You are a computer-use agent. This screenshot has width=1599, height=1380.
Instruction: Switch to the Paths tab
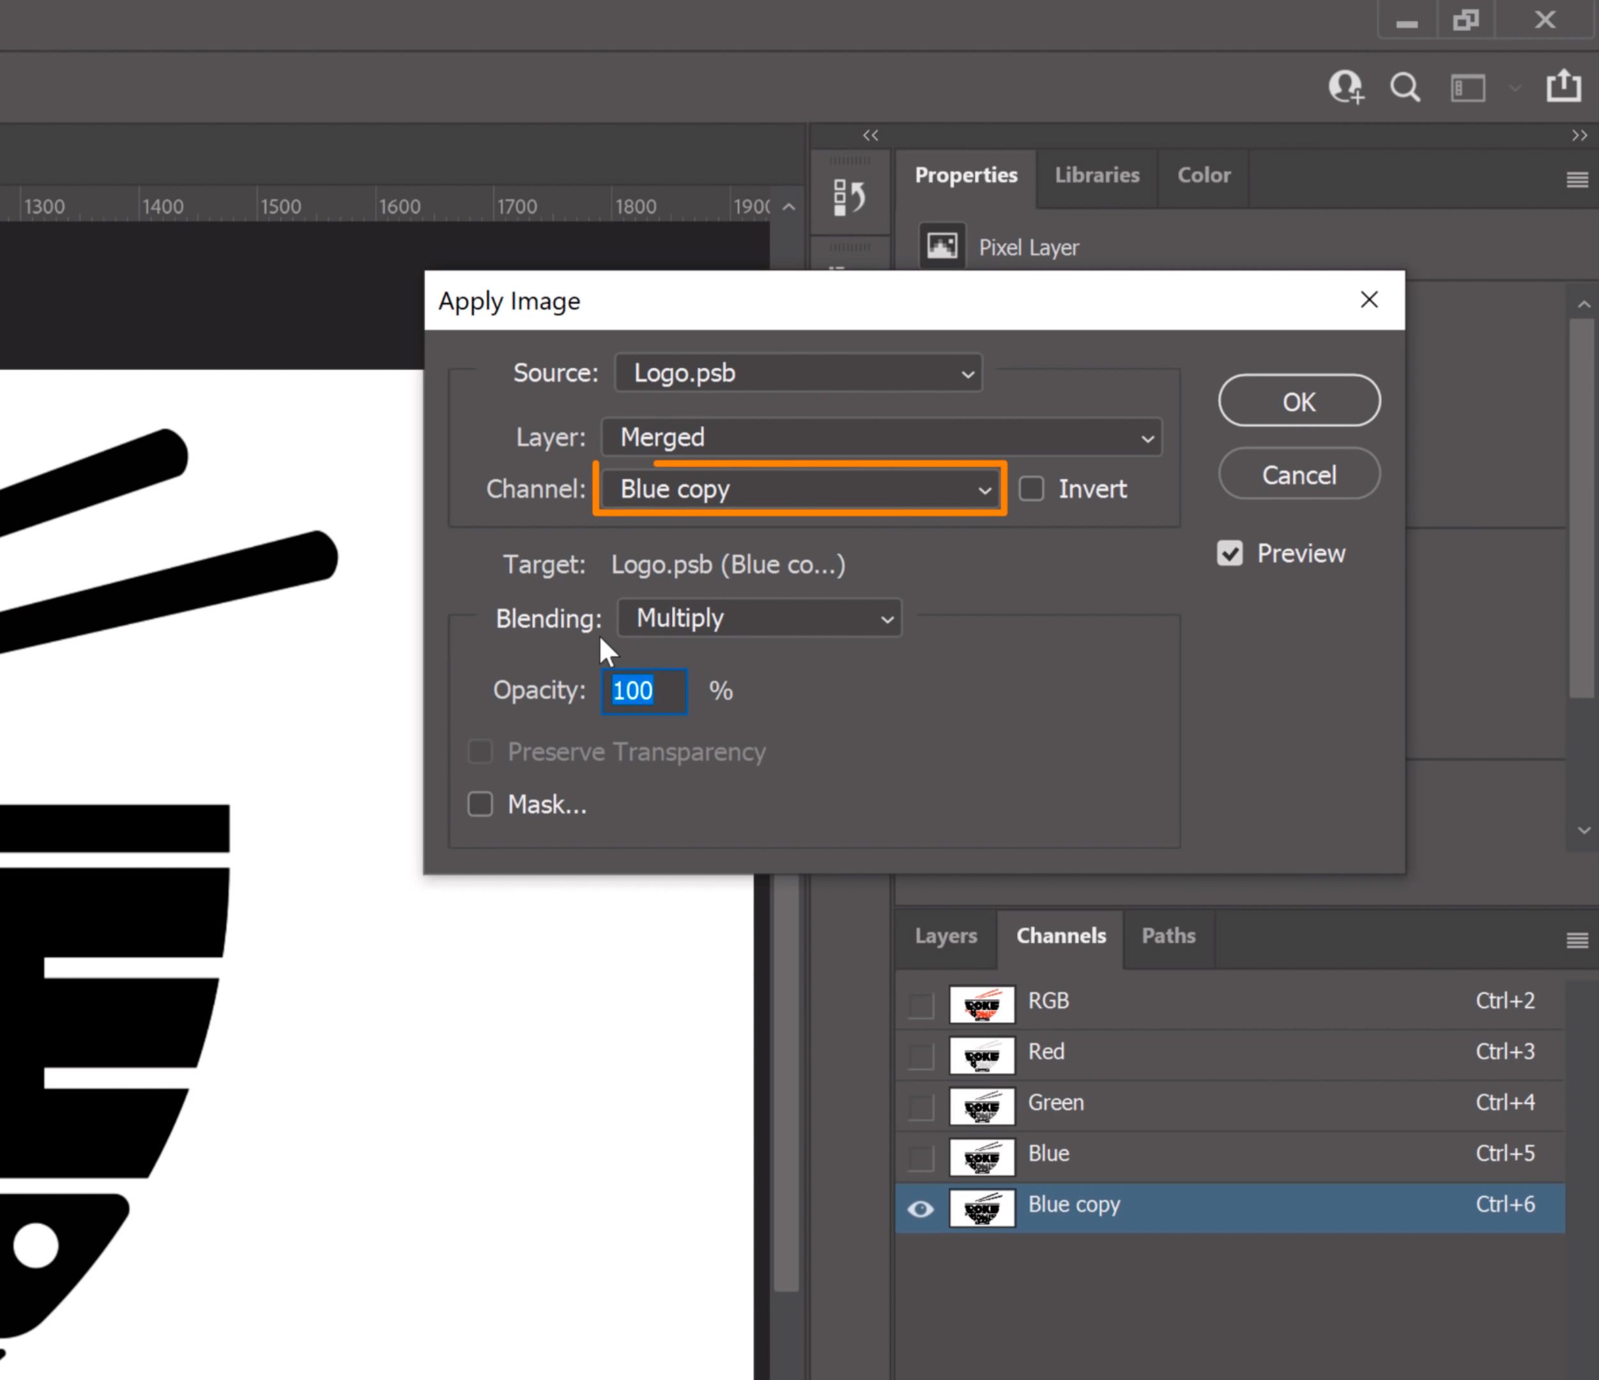[1167, 935]
